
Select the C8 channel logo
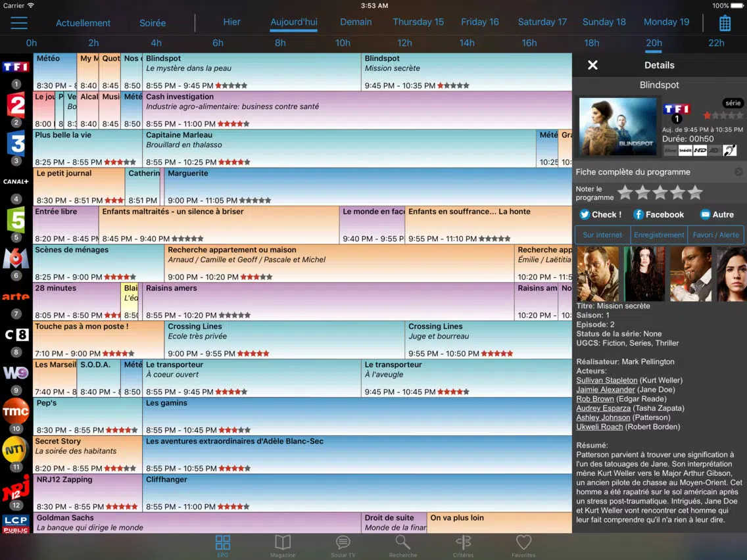[x=16, y=335]
